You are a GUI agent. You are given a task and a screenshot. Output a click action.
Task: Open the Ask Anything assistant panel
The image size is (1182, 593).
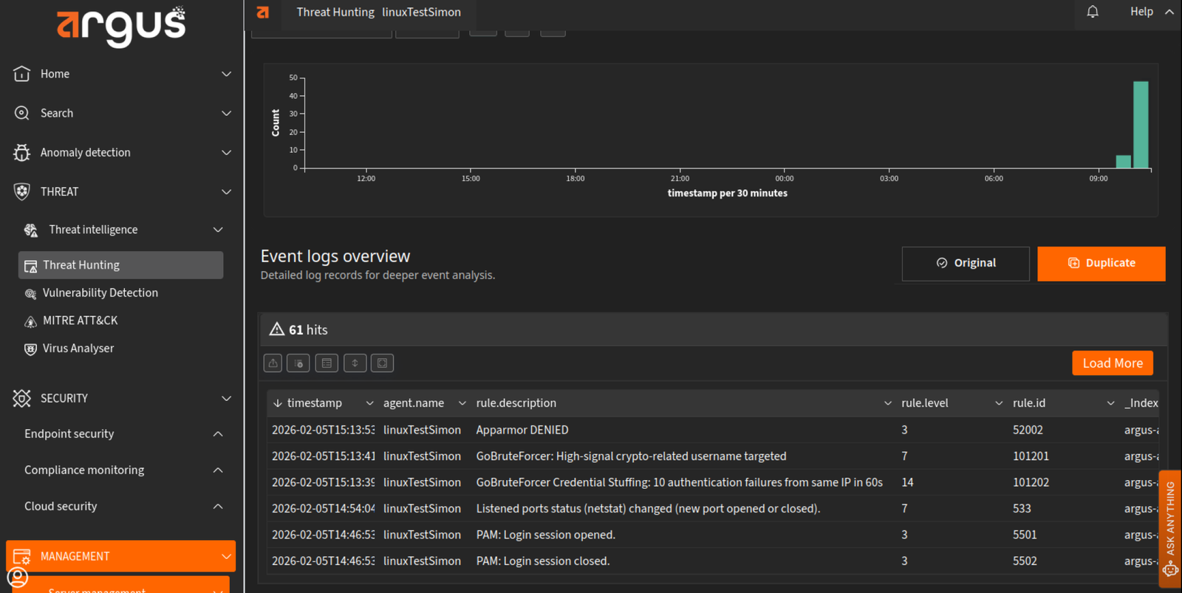tap(1170, 528)
